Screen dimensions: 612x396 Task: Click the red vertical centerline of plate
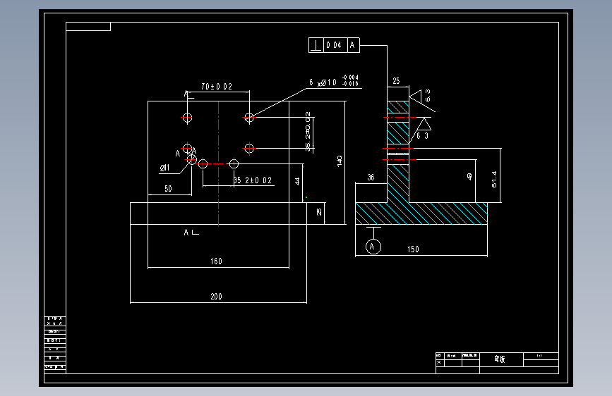[x=219, y=163]
